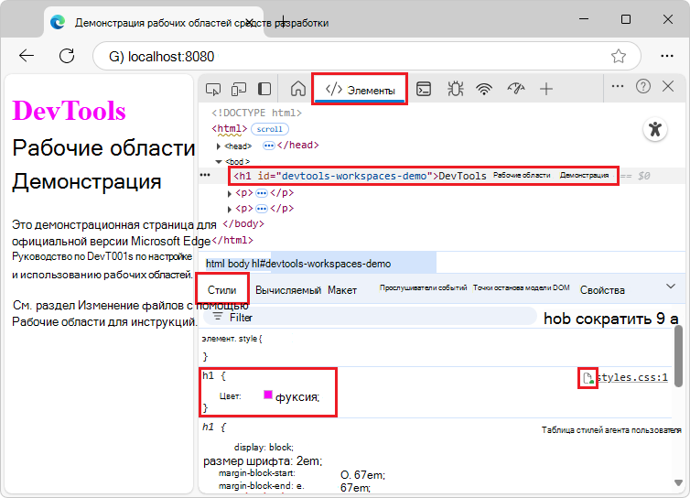690x498 pixels.
Task: Select the h1 devtools-workspaces-demo DOM node
Action: tap(423, 176)
